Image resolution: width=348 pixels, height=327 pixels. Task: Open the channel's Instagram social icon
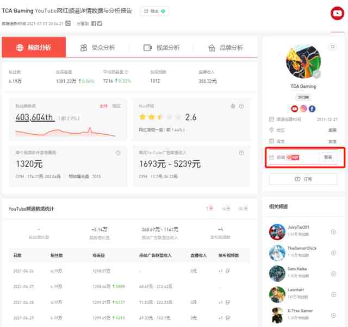(x=303, y=109)
